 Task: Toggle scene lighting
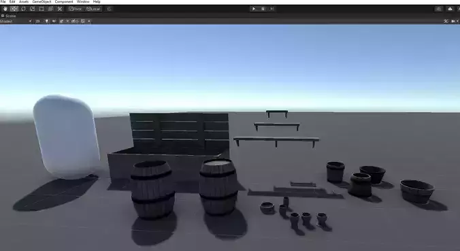pos(46,21)
